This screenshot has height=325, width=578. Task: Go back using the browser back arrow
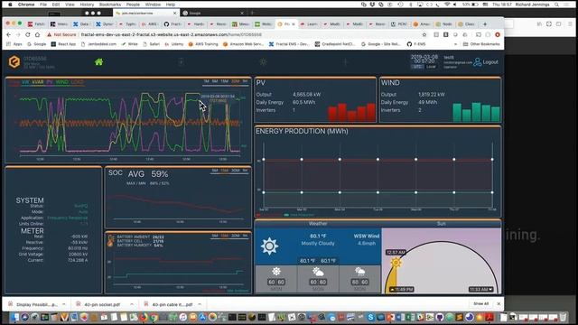coord(9,34)
